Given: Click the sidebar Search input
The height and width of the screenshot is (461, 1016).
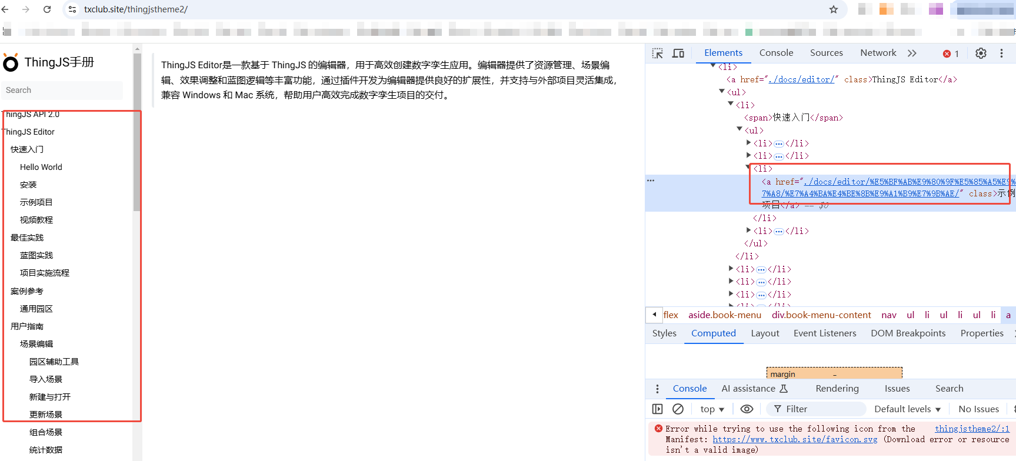Looking at the screenshot, I should coord(62,90).
